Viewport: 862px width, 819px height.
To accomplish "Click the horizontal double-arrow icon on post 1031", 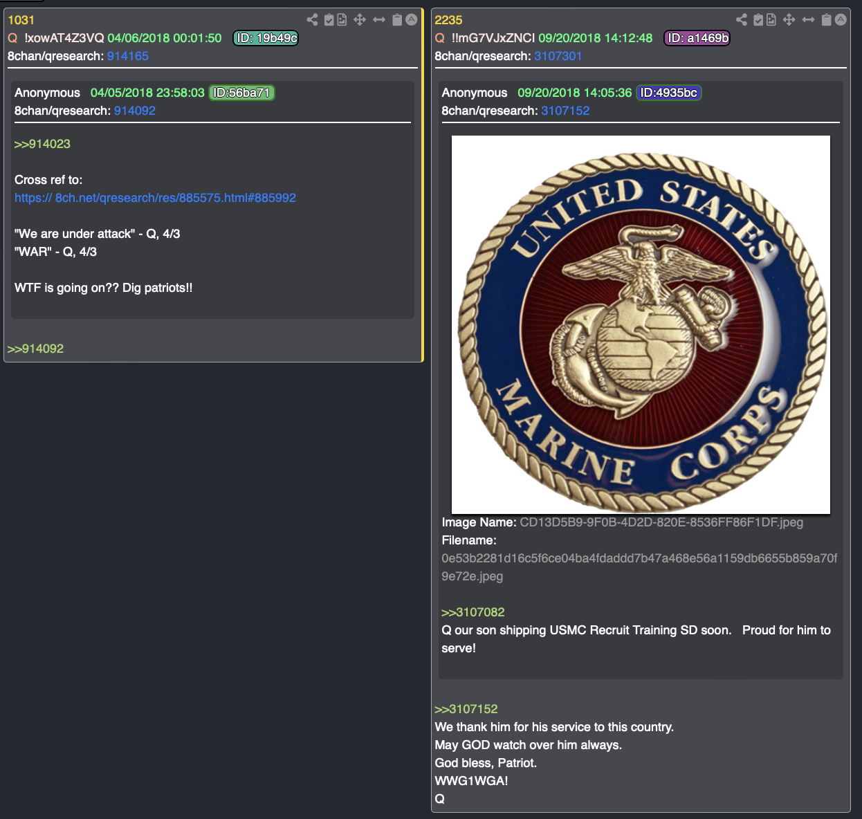I will pyautogui.click(x=379, y=19).
